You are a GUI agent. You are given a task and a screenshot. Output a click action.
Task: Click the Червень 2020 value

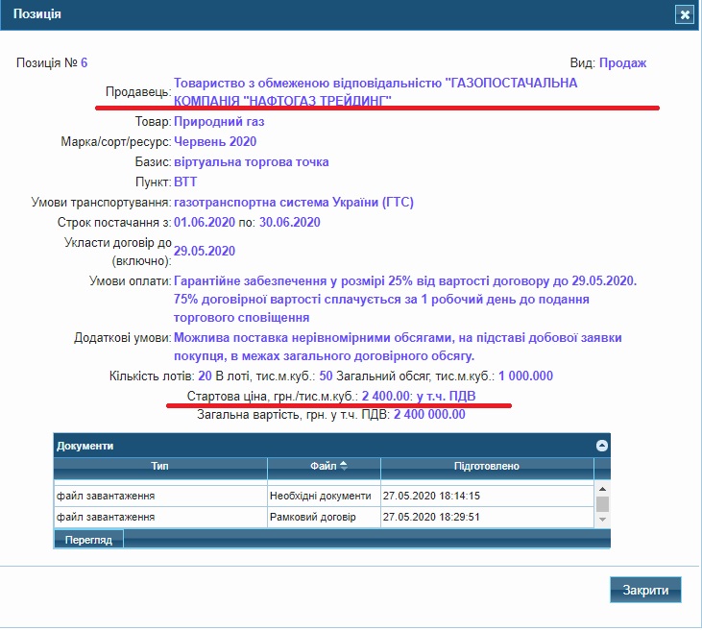(x=215, y=142)
